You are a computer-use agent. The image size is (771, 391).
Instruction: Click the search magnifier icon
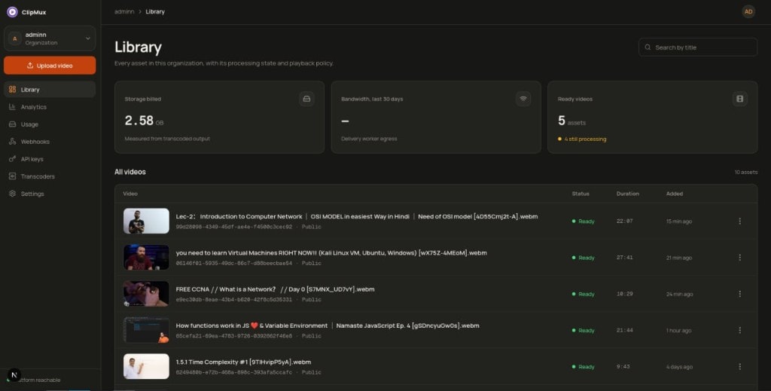click(x=648, y=47)
